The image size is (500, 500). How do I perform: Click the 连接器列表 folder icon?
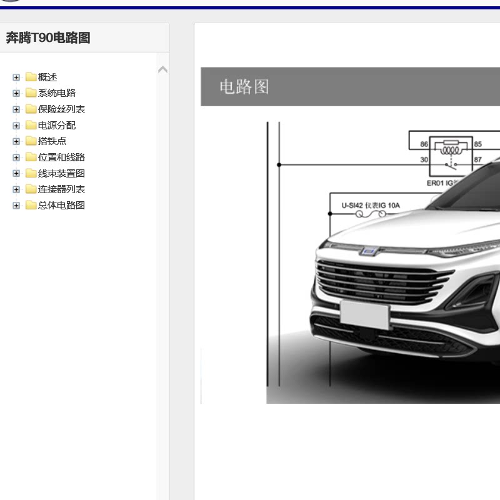pyautogui.click(x=31, y=189)
